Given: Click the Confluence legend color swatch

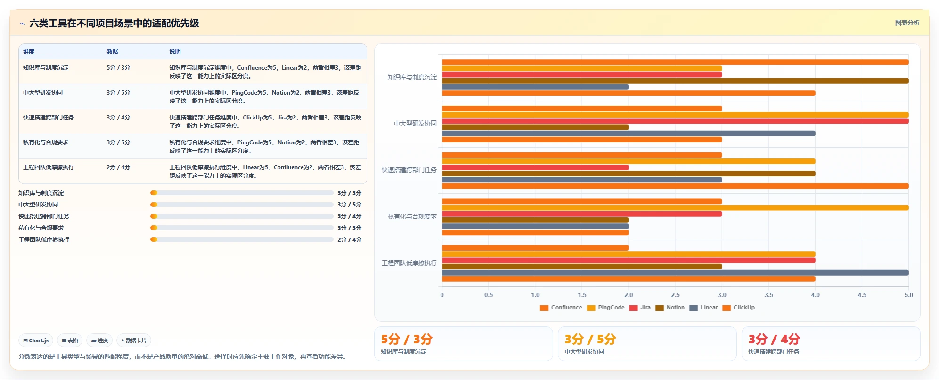Looking at the screenshot, I should pyautogui.click(x=544, y=308).
